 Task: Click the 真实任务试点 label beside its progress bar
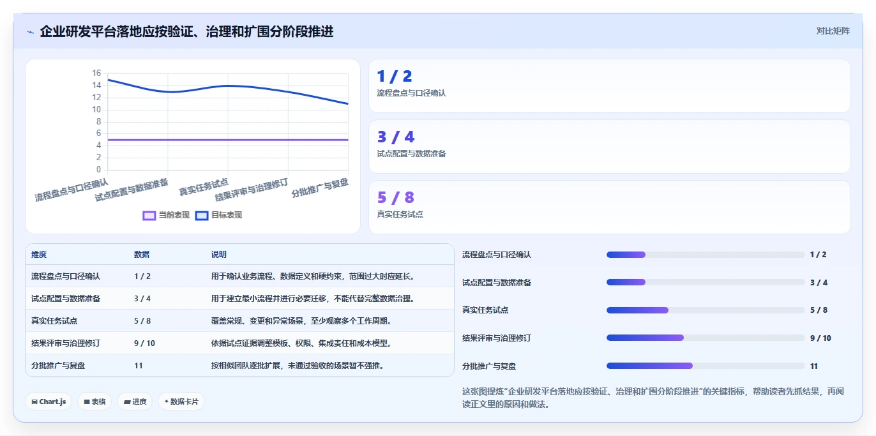pos(485,310)
